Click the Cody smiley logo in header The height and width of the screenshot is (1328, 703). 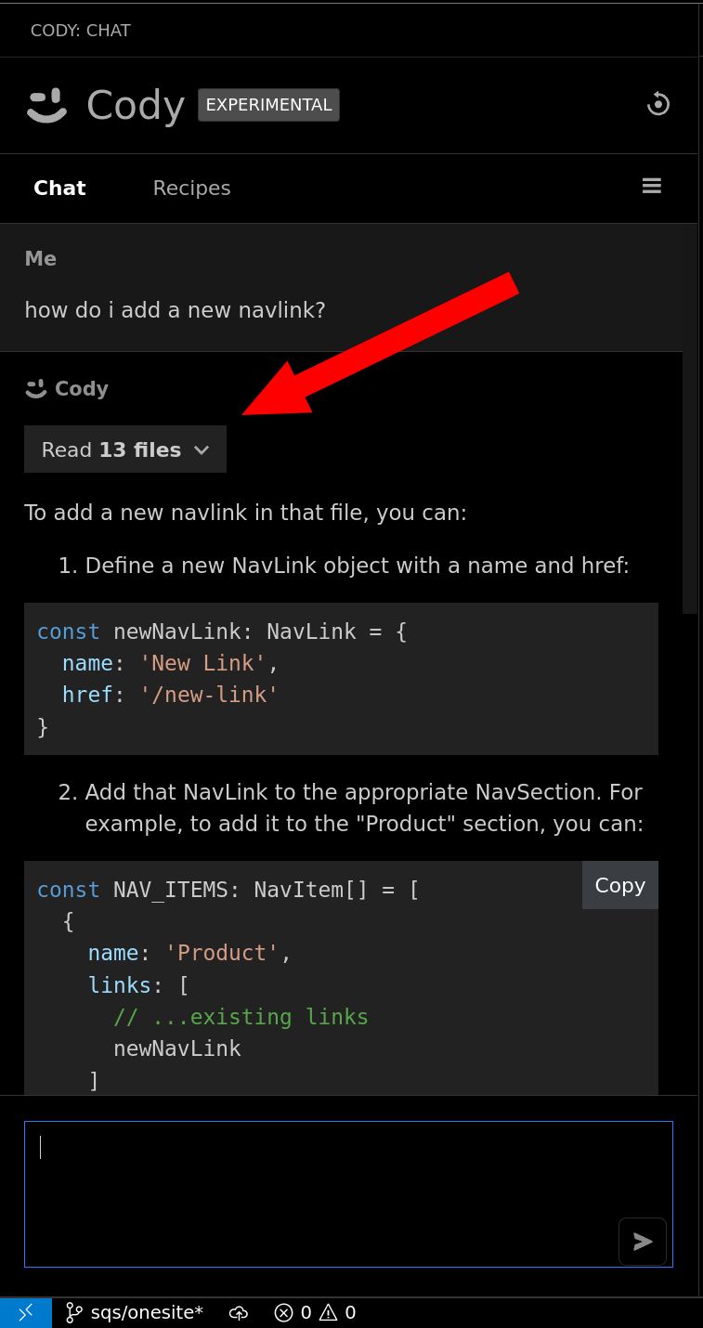(x=47, y=105)
